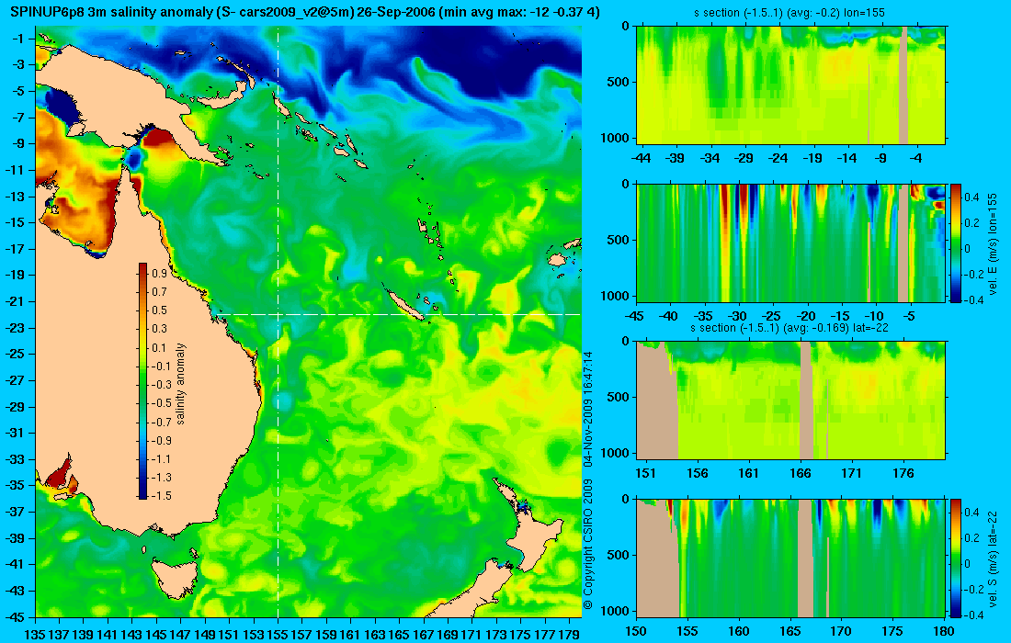Click the '04-Nov-2009 16:47:14' timestamp
Image resolution: width=1011 pixels, height=643 pixels.
[587, 410]
